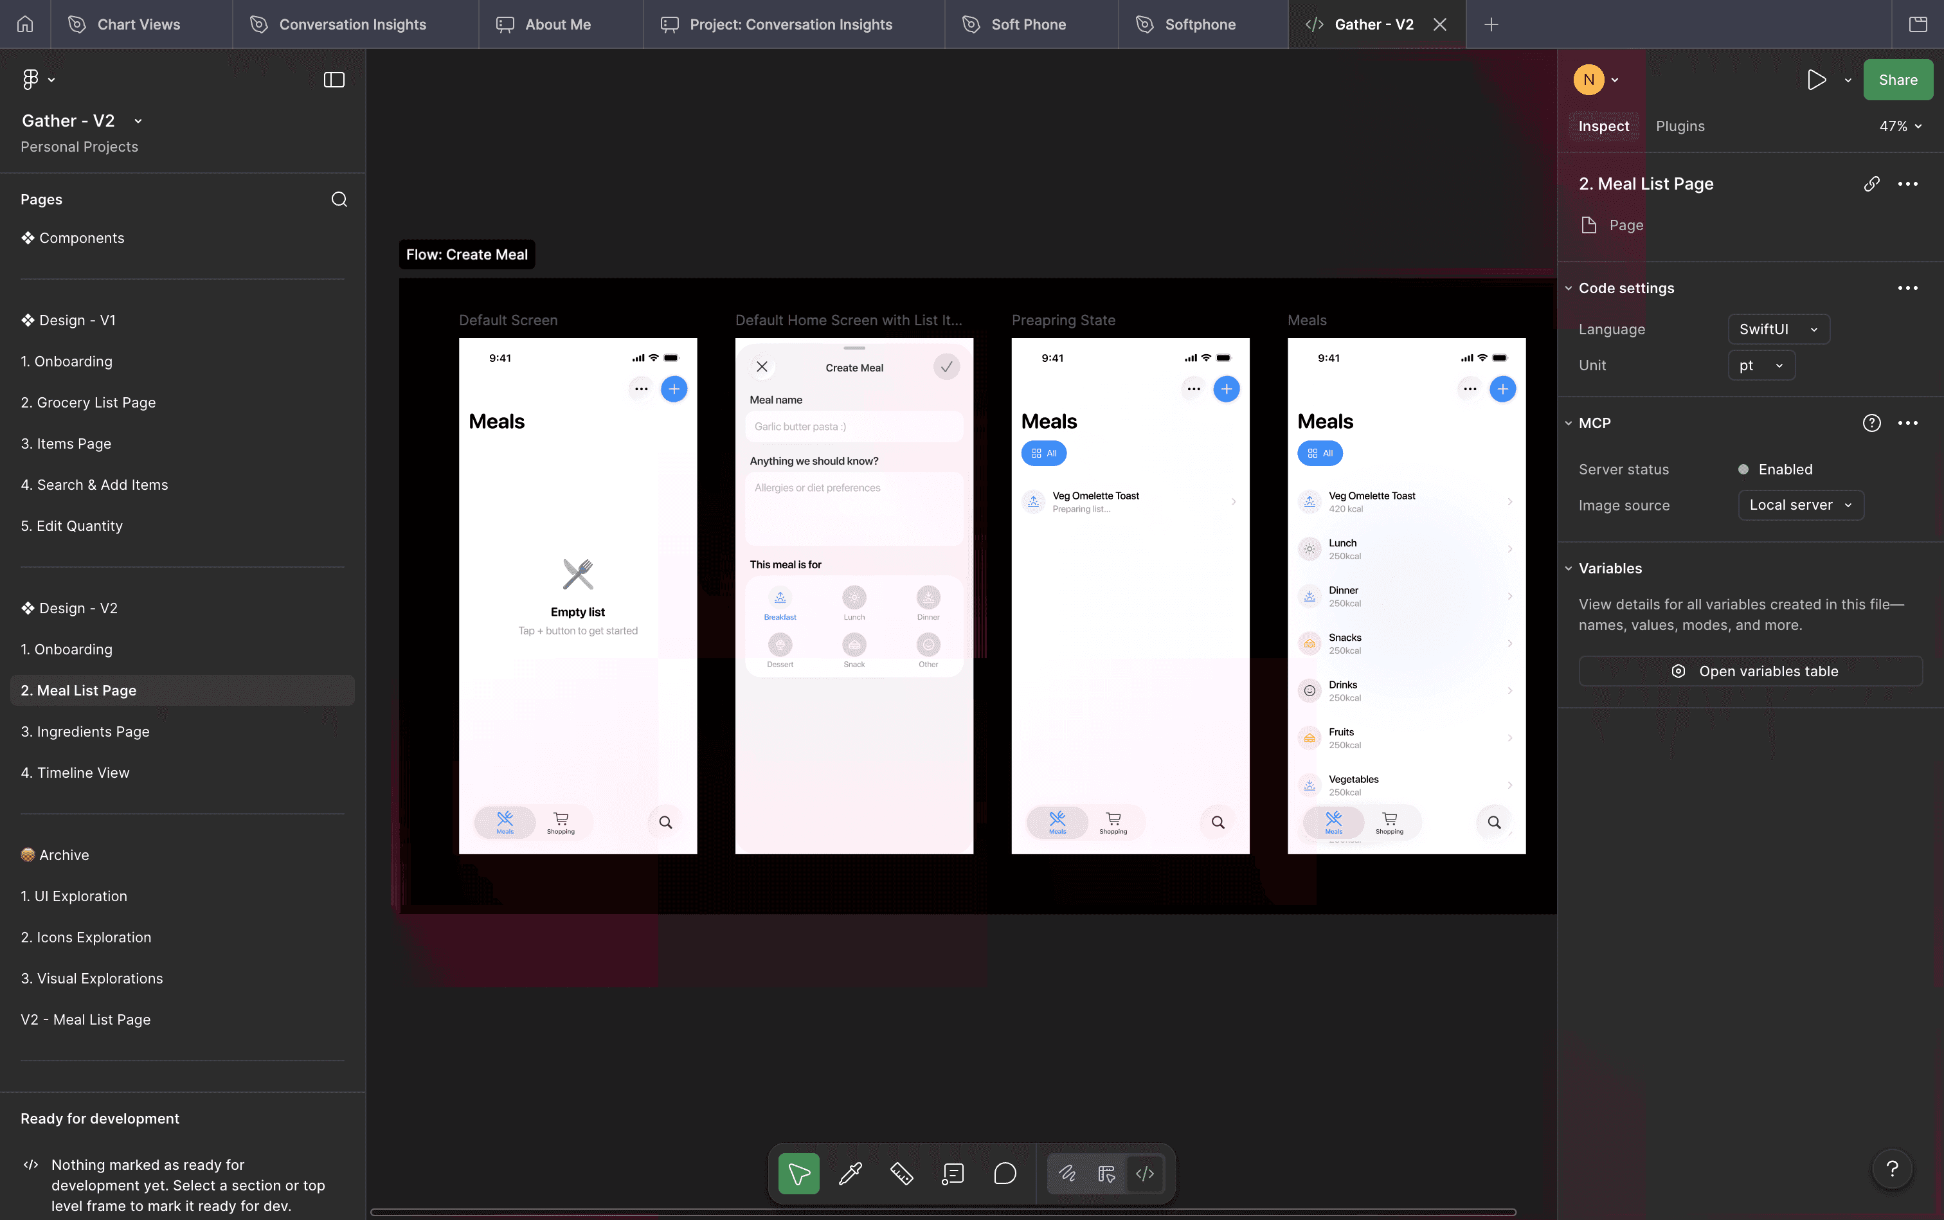1944x1220 pixels.
Task: Toggle the left sidebar panel icon
Action: coord(333,80)
